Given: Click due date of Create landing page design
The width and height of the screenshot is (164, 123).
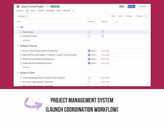Looking at the screenshot, I should pyautogui.click(x=105, y=78).
